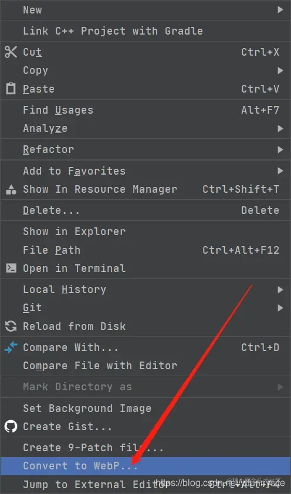Click the GitHub Create Gist icon
This screenshot has height=494, width=291.
[11, 426]
